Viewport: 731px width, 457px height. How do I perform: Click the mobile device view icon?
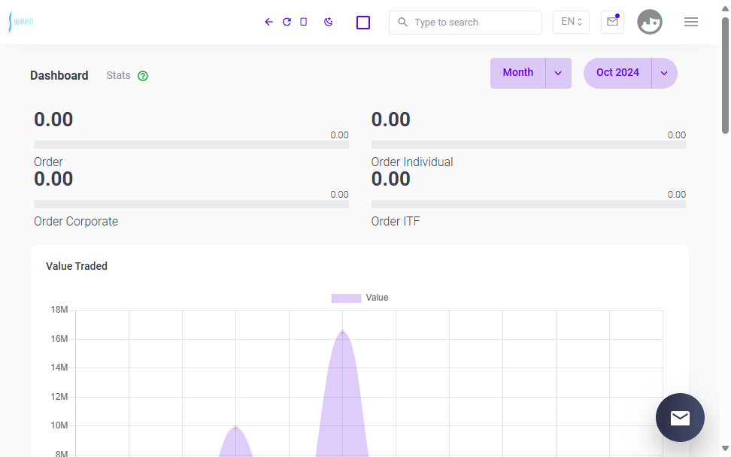[304, 22]
